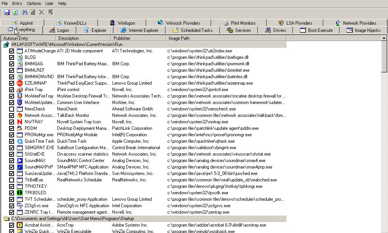Enable the NeroCheck autorun checkbox
This screenshot has height=233, width=388.
click(x=11, y=109)
